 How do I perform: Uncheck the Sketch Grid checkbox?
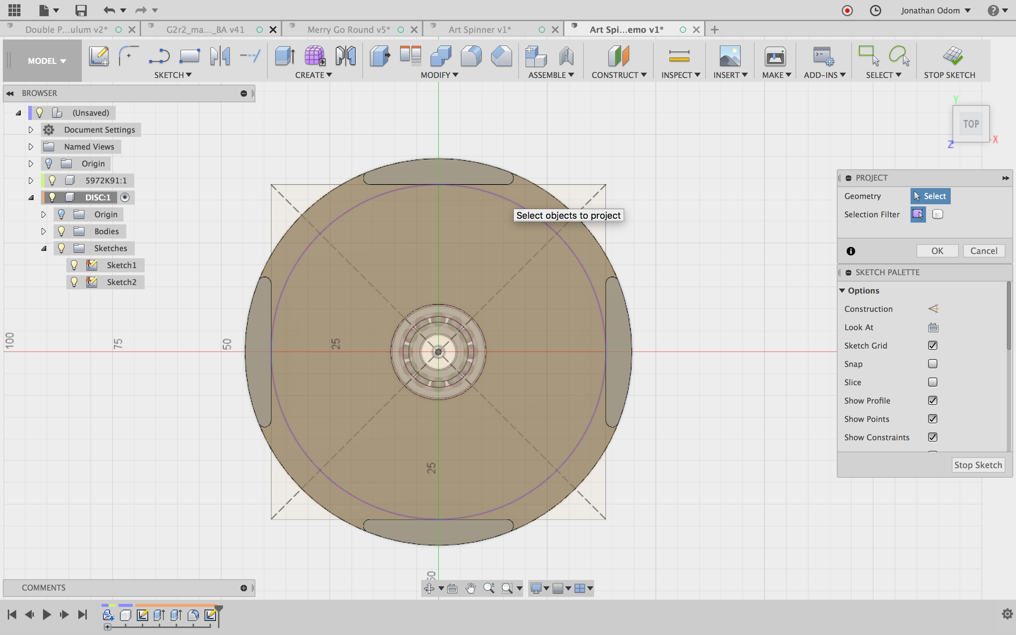point(932,345)
